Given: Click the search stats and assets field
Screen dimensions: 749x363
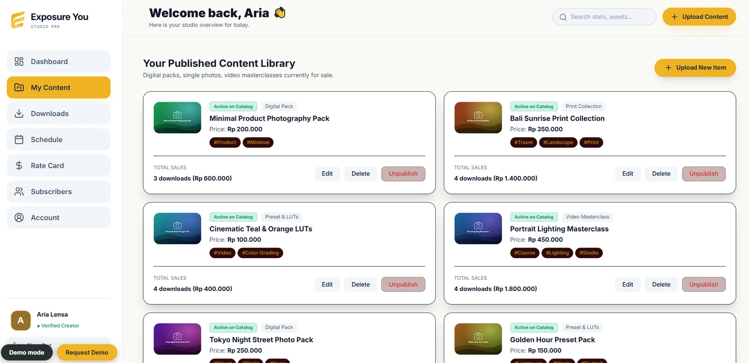Looking at the screenshot, I should pyautogui.click(x=604, y=17).
